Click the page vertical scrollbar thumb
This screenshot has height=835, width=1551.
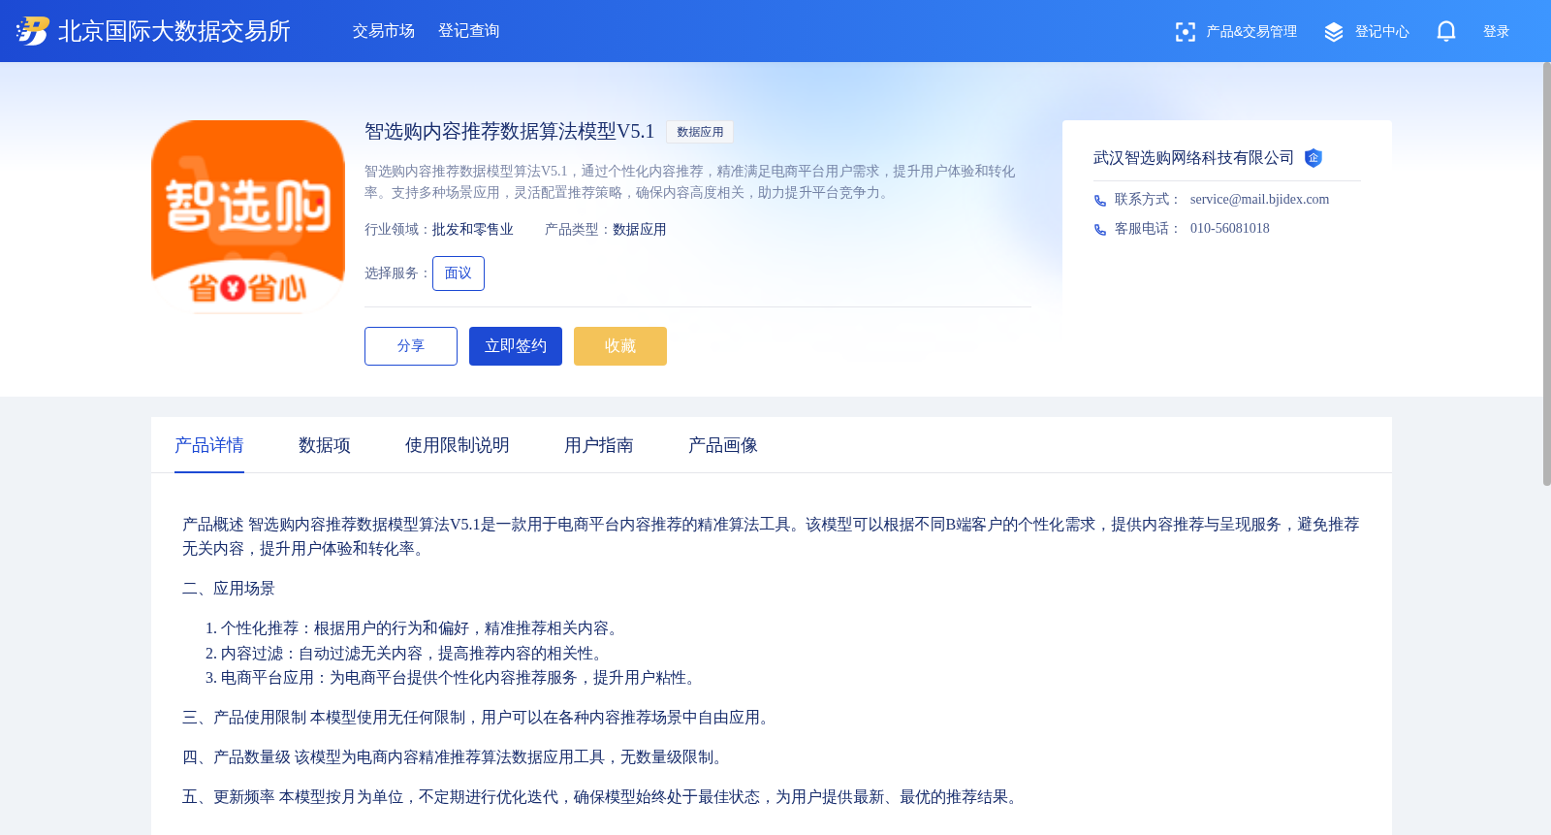pos(1546,273)
